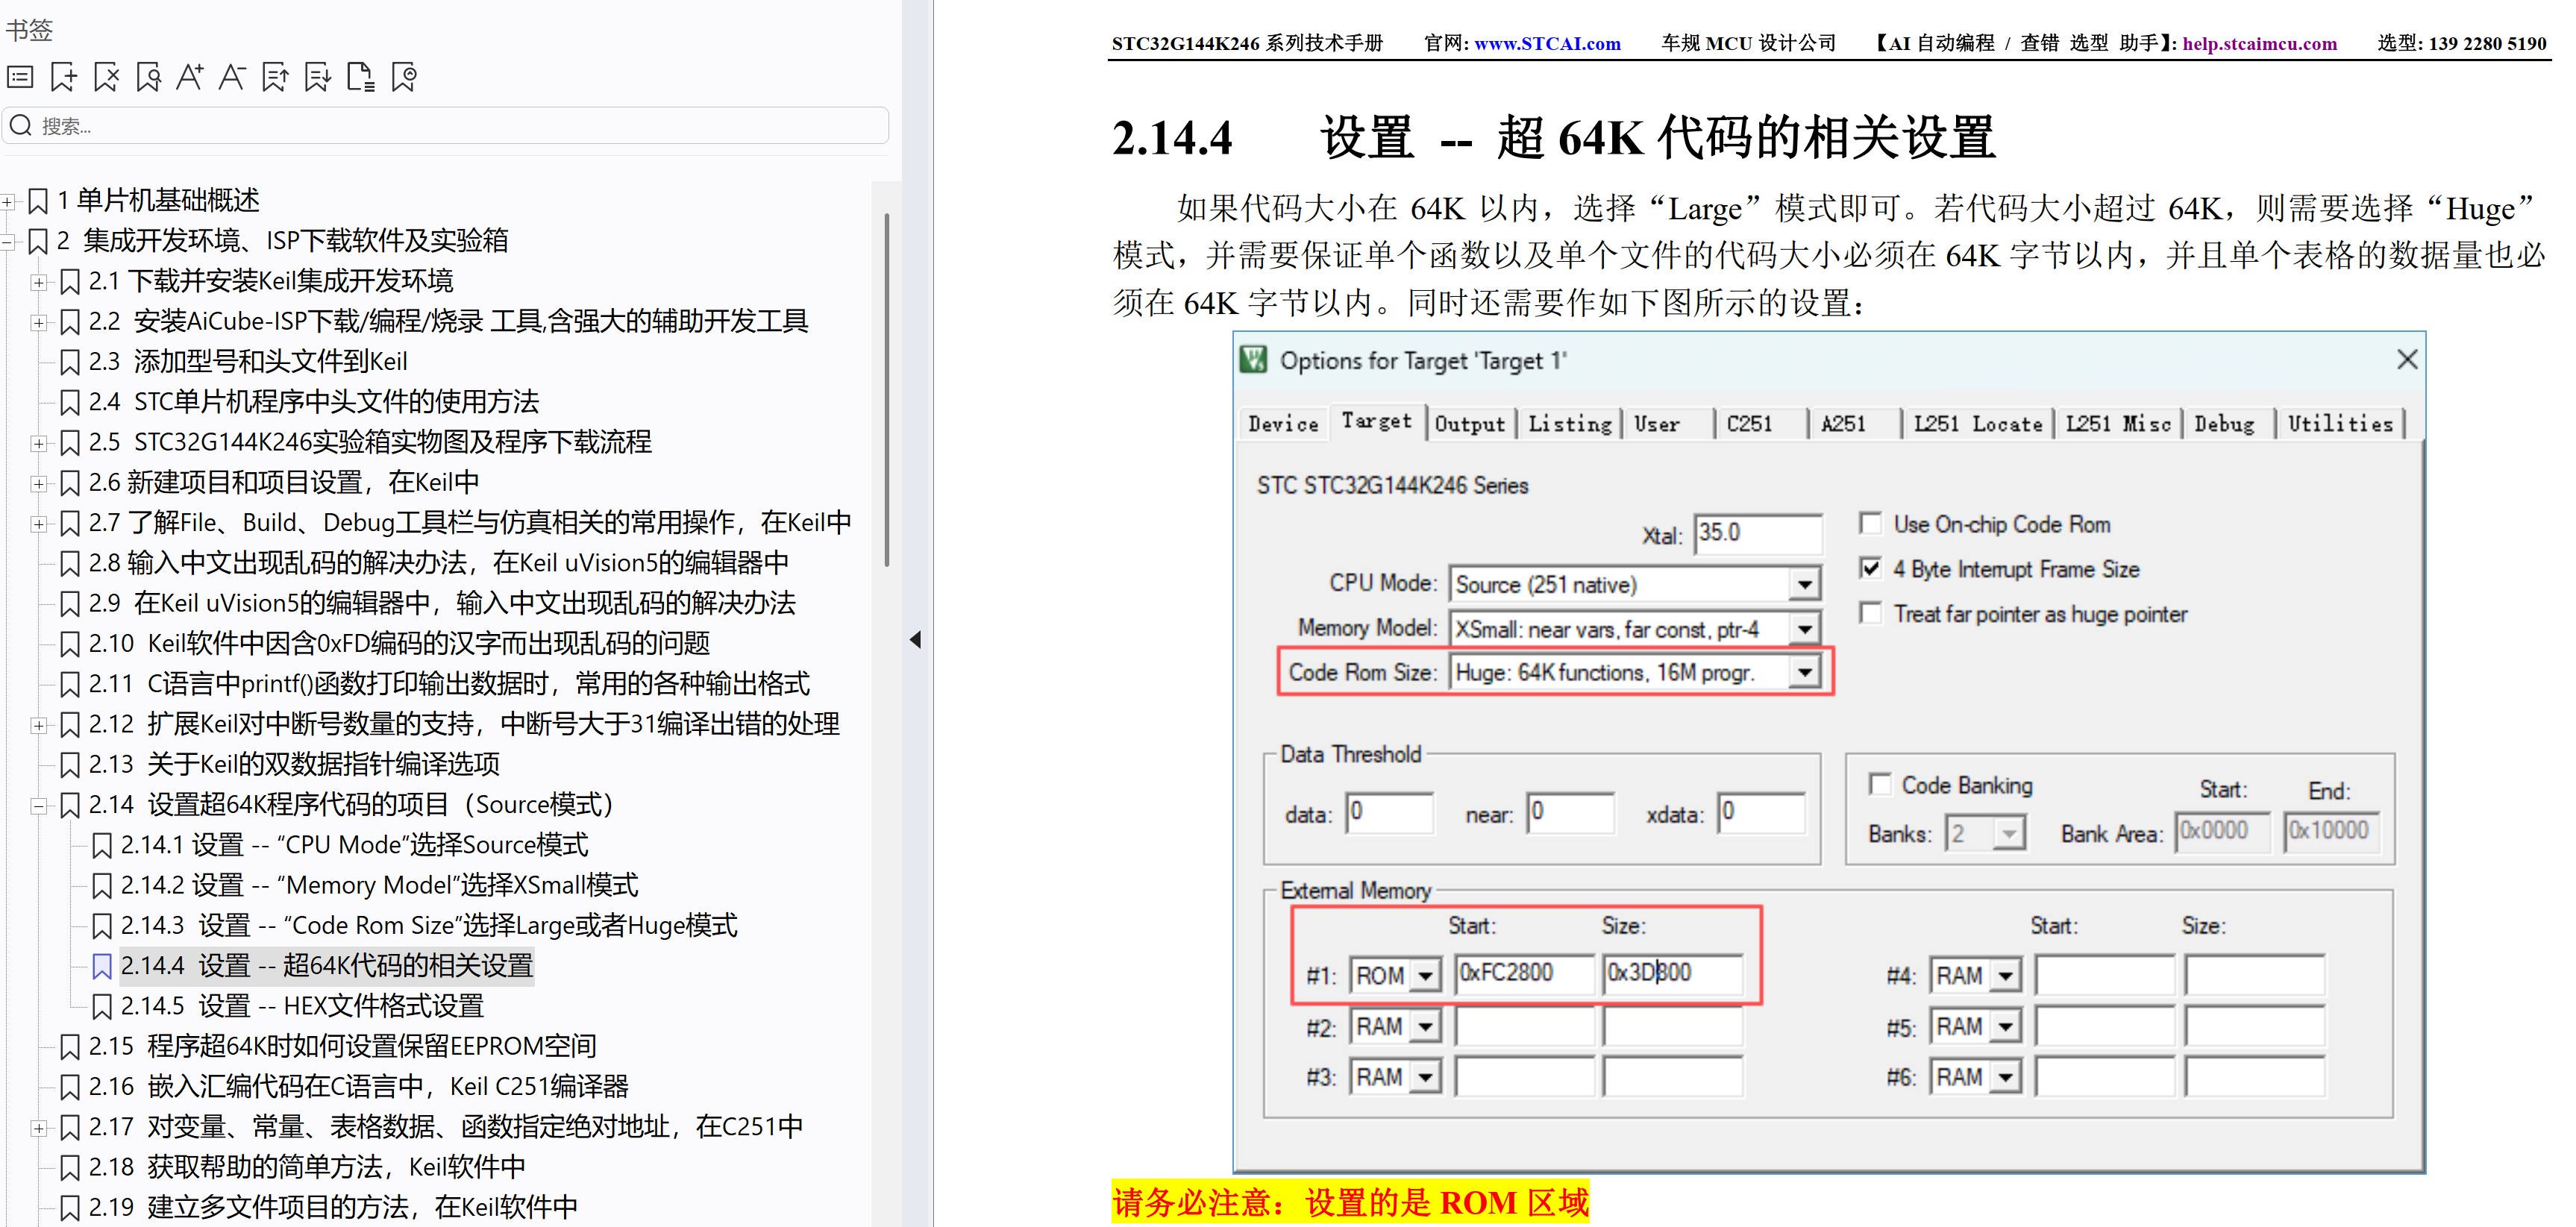Click the bookmark search field
The width and height of the screenshot is (2576, 1227).
(446, 126)
